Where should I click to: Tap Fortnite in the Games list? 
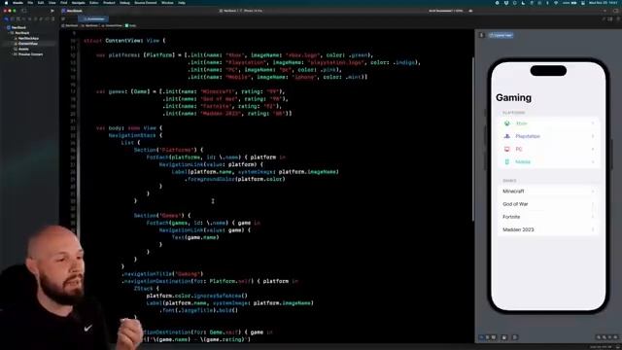click(x=548, y=217)
